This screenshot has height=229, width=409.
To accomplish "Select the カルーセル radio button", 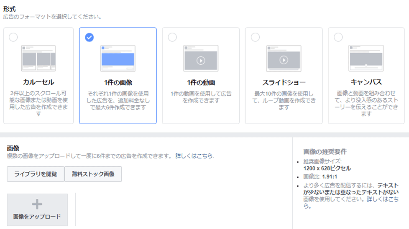I will 13,38.
